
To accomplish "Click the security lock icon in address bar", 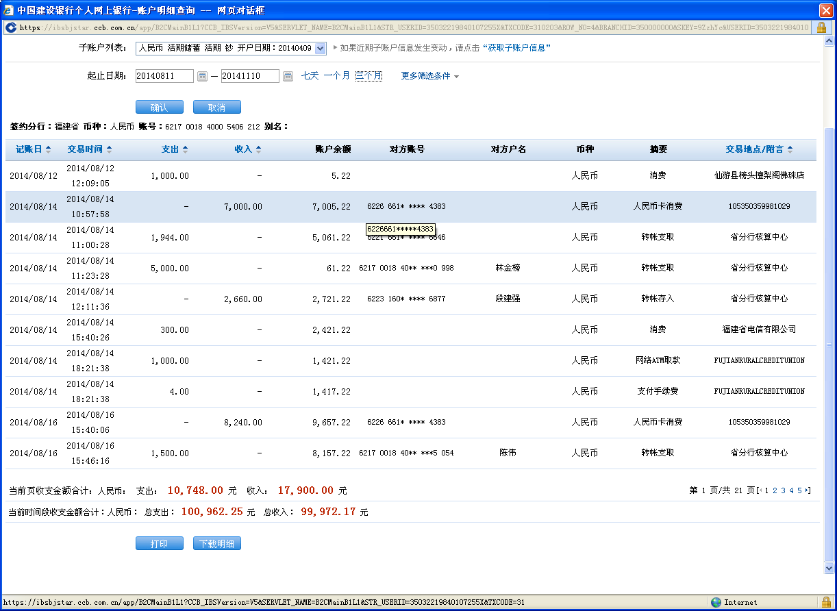I will point(821,28).
